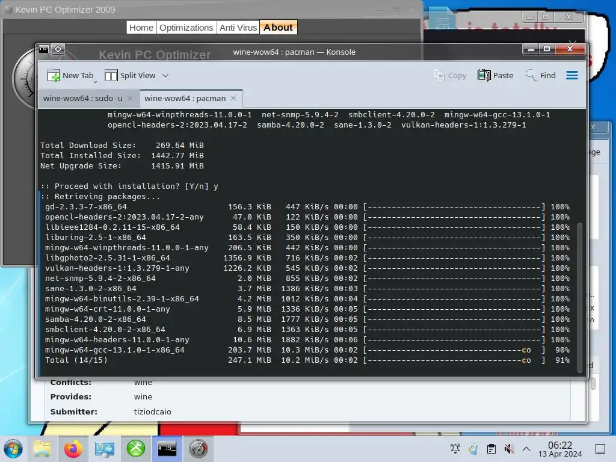616x462 pixels.
Task: Open Anti Virus tab in Kevin PC Optimizer
Action: (238, 28)
